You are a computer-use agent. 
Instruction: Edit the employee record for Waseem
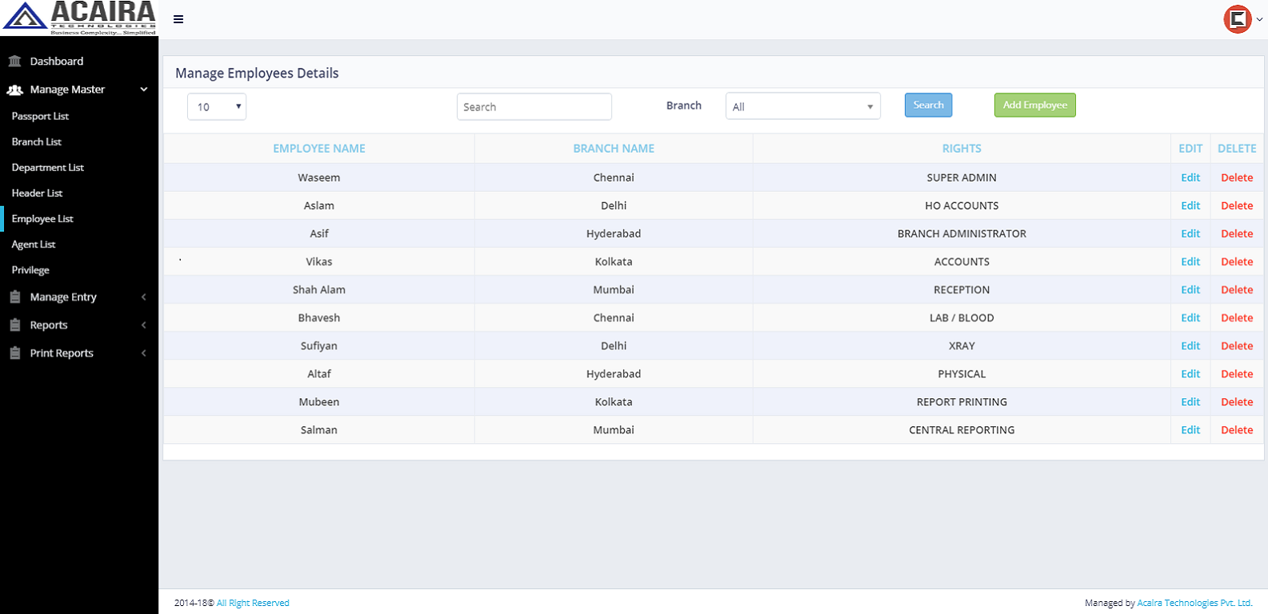click(1190, 177)
